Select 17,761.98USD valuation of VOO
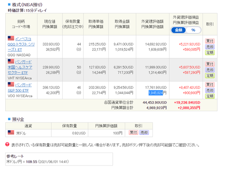This screenshot has height=172, width=228. (x=156, y=87)
